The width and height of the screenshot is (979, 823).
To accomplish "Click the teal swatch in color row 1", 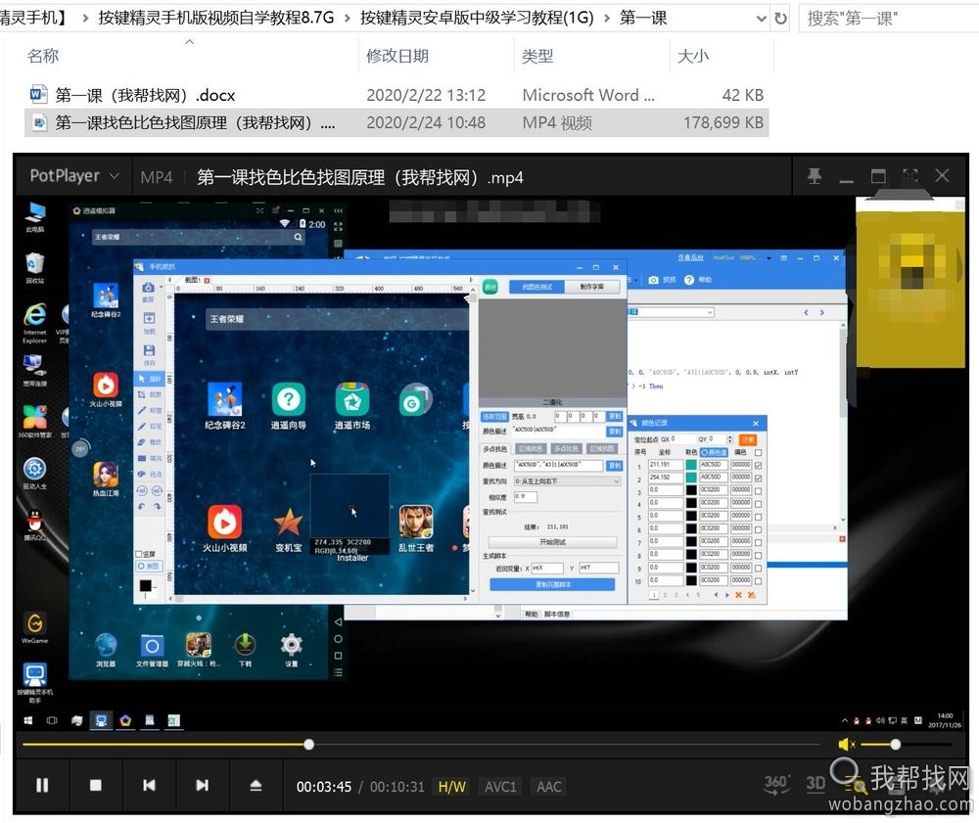I will click(691, 465).
